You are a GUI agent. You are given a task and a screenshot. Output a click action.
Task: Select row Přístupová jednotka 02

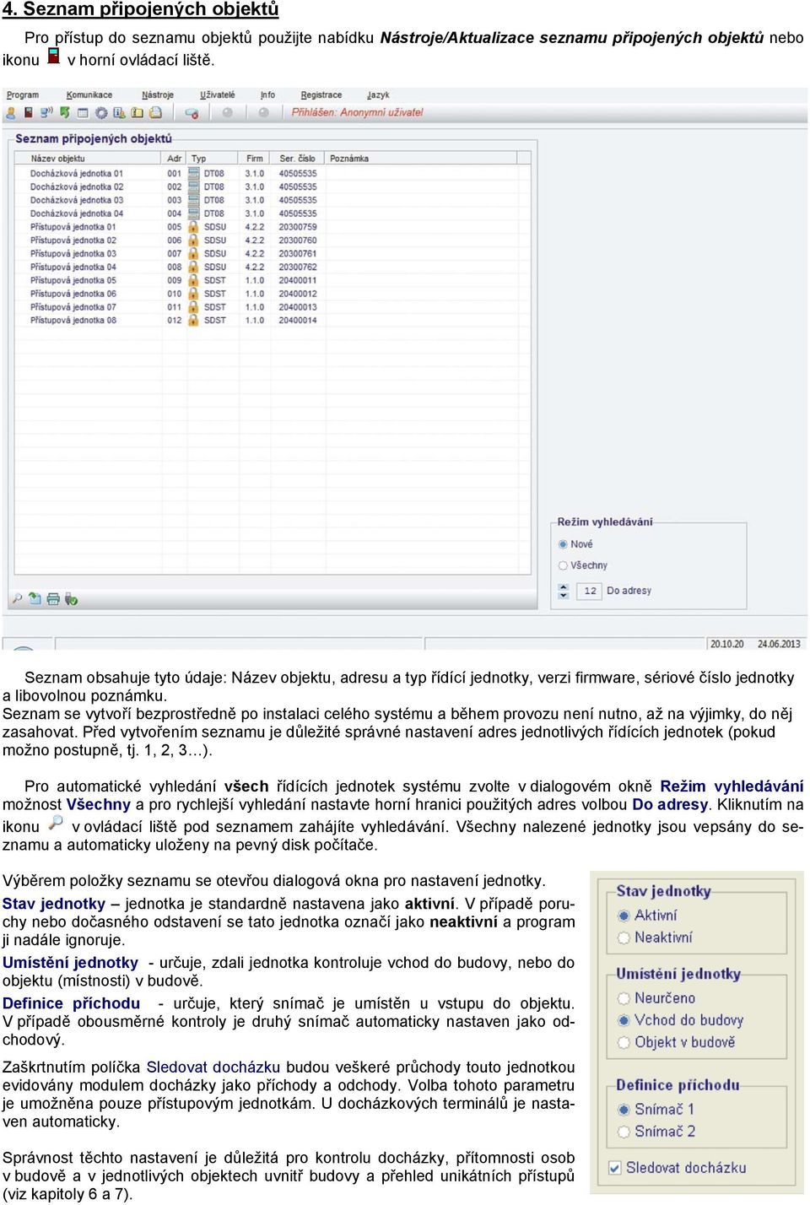pyautogui.click(x=273, y=240)
